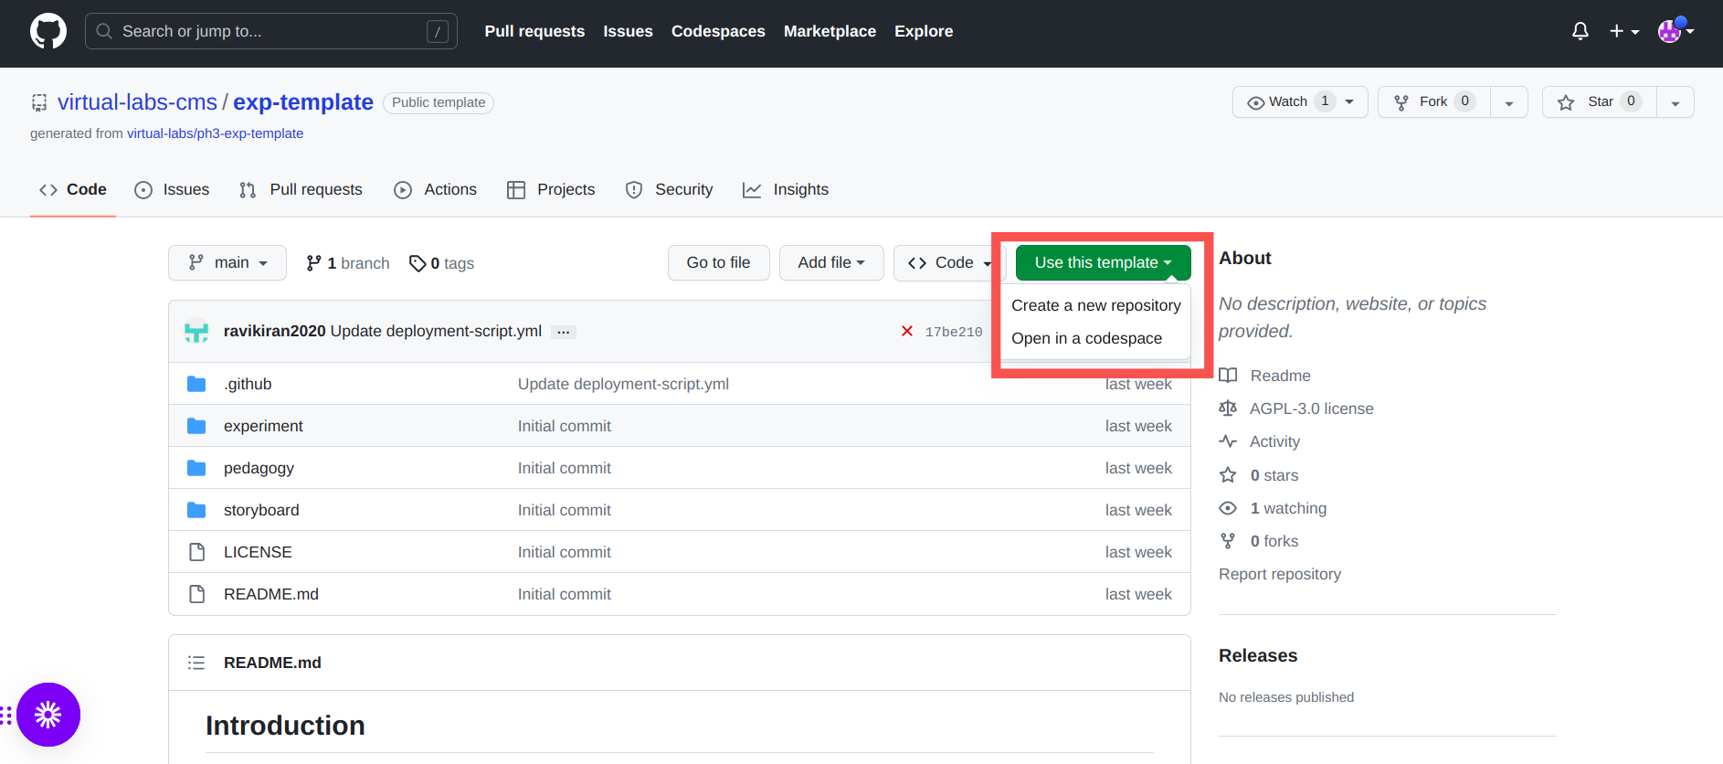This screenshot has width=1723, height=764.
Task: Open the Add file dropdown
Action: coord(831,262)
